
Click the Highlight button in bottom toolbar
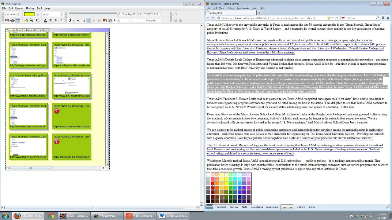(x=221, y=207)
